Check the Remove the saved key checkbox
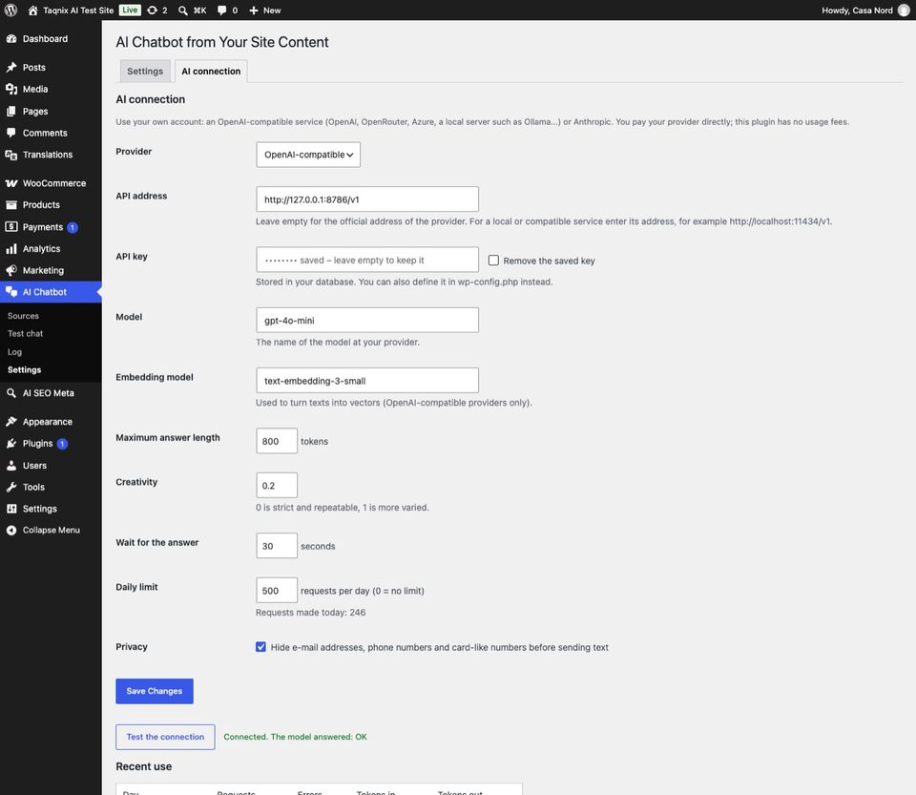This screenshot has width=916, height=795. click(493, 260)
